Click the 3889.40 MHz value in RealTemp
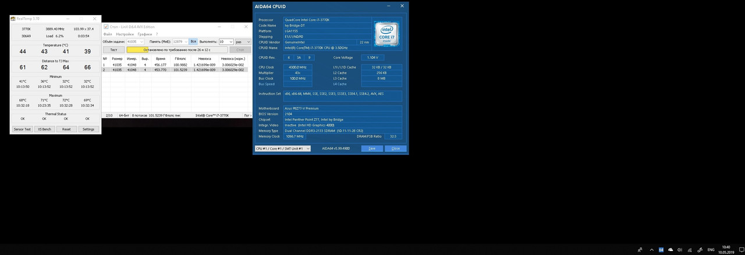The height and width of the screenshot is (255, 745). pyautogui.click(x=55, y=29)
